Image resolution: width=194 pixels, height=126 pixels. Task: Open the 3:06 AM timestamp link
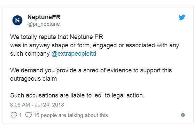pyautogui.click(x=20, y=105)
